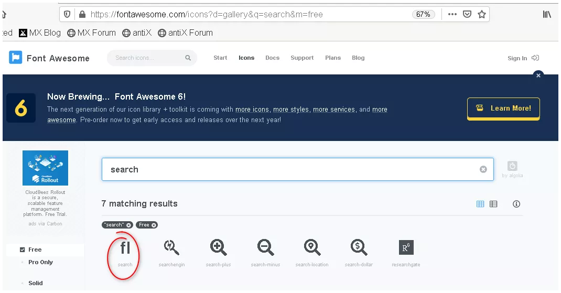Clear the main search field text
Image resolution: width=561 pixels, height=293 pixels.
pos(483,169)
